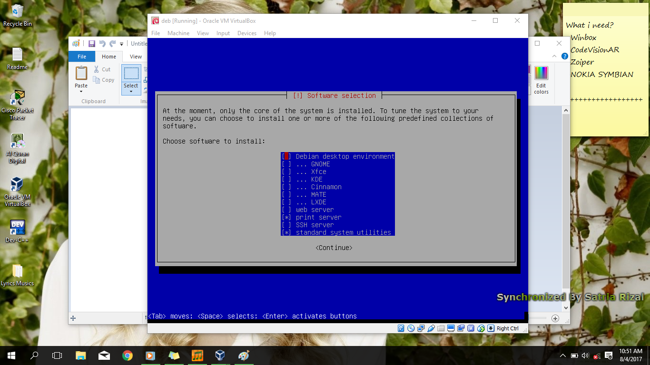Image resolution: width=650 pixels, height=365 pixels.
Task: Switch to the View tab in Paint
Action: pos(136,57)
